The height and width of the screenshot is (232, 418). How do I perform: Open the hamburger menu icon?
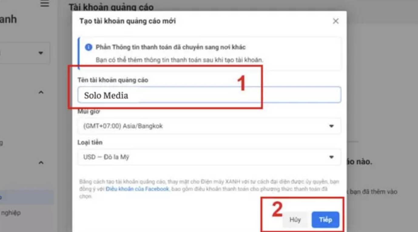(x=45, y=4)
